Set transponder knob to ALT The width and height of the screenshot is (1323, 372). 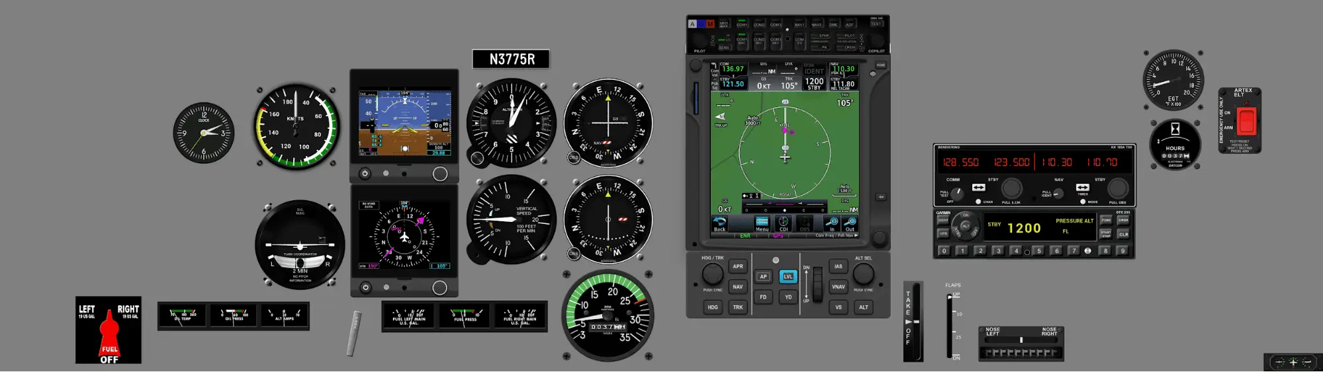tap(966, 227)
